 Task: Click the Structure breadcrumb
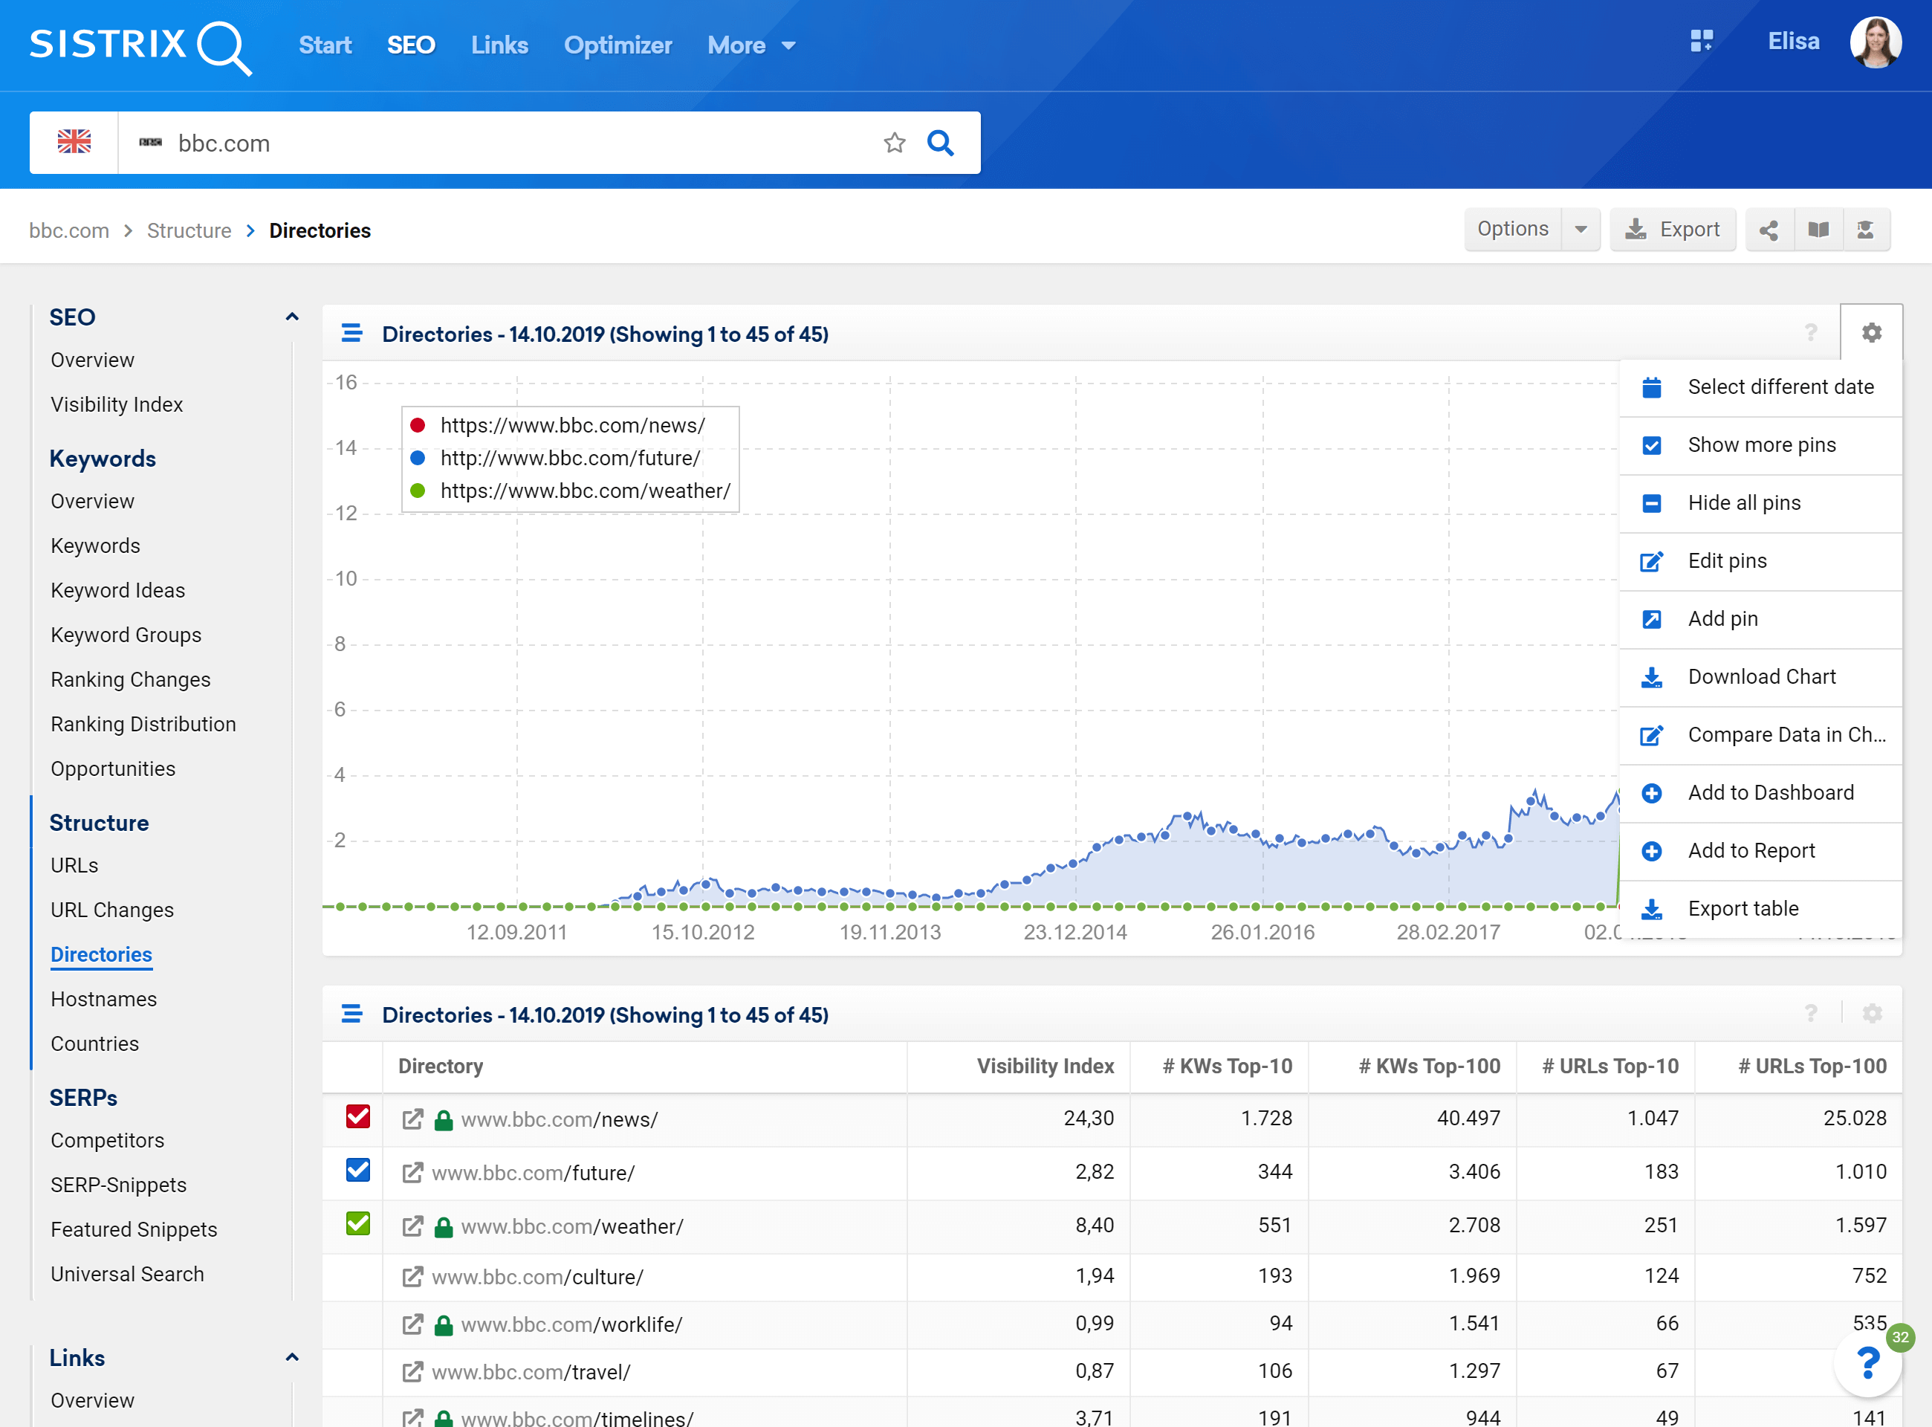(189, 230)
